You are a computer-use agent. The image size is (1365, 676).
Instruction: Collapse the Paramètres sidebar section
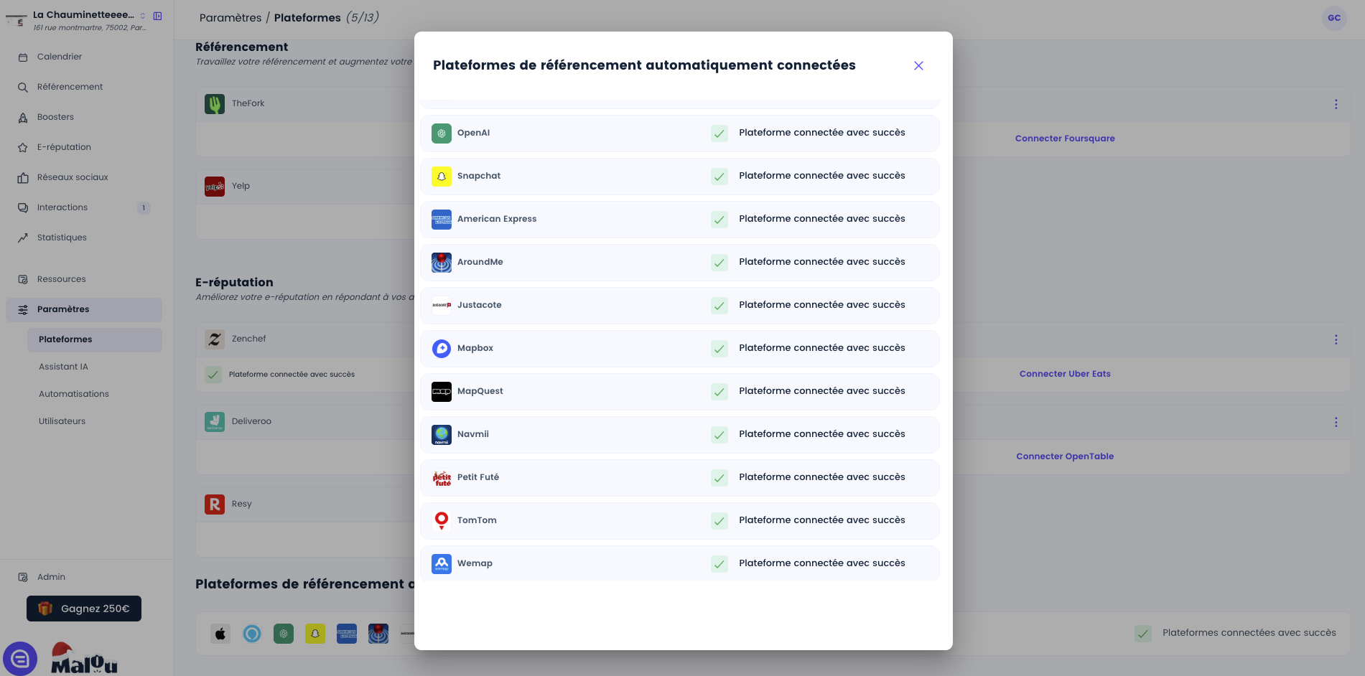pyautogui.click(x=84, y=309)
